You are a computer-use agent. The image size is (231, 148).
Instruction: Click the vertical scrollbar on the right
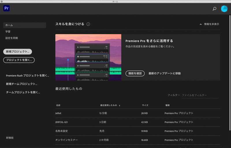(230, 73)
